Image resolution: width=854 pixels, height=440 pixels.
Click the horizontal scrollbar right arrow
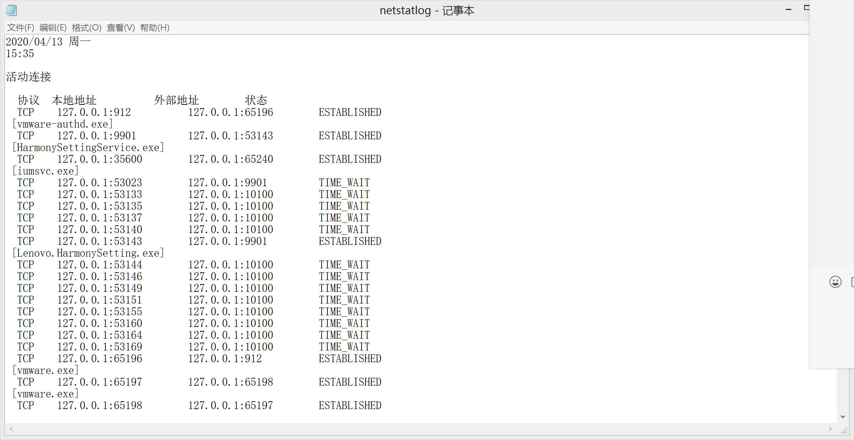(x=830, y=429)
